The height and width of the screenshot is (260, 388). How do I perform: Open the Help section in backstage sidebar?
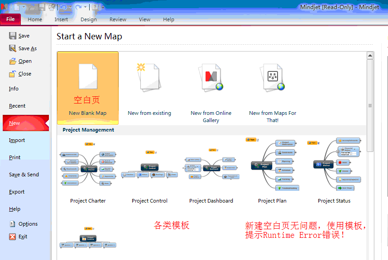tap(14, 209)
